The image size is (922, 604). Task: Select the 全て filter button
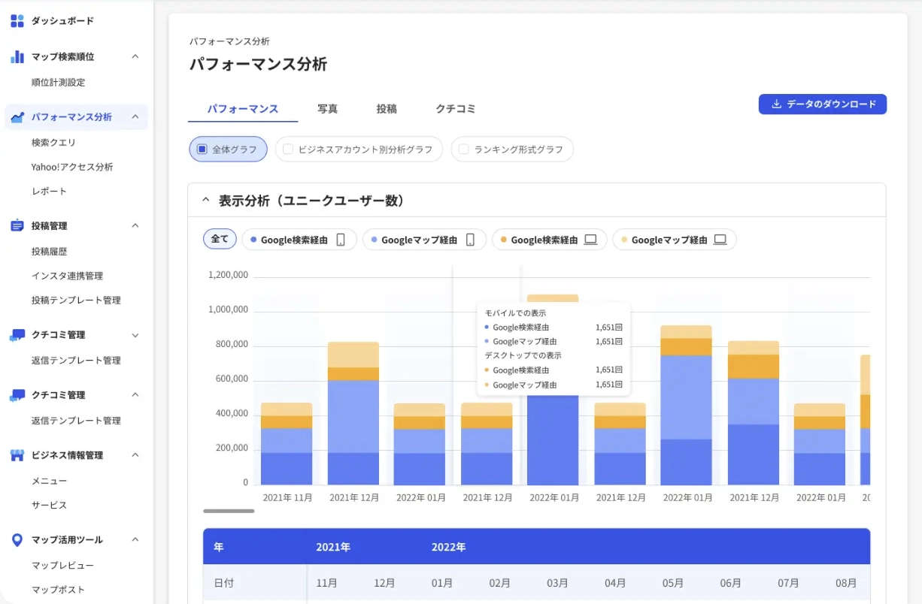220,239
